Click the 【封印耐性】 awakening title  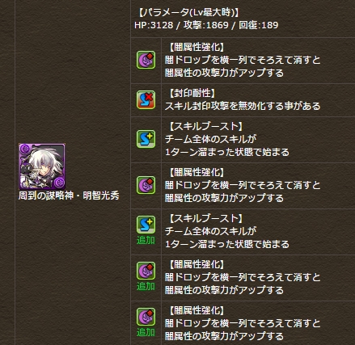(192, 93)
